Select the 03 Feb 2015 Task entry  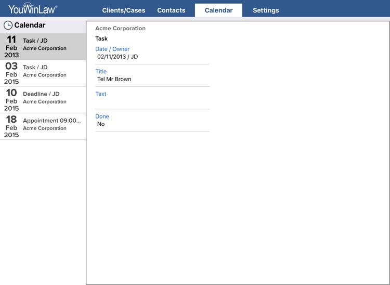coord(43,73)
